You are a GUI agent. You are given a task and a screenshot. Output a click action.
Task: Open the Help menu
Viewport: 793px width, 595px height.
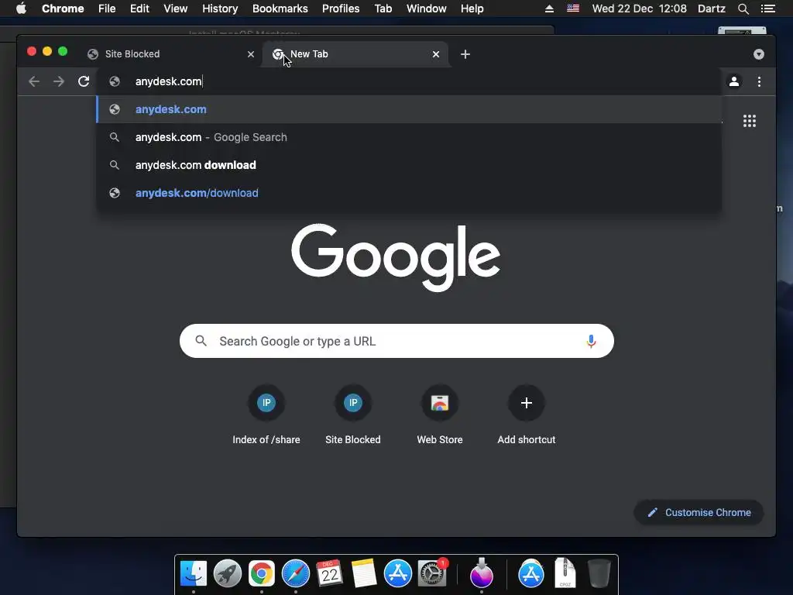[472, 9]
